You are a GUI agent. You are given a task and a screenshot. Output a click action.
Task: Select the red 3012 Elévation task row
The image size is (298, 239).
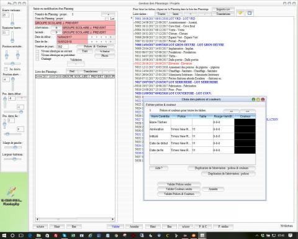click(x=163, y=63)
